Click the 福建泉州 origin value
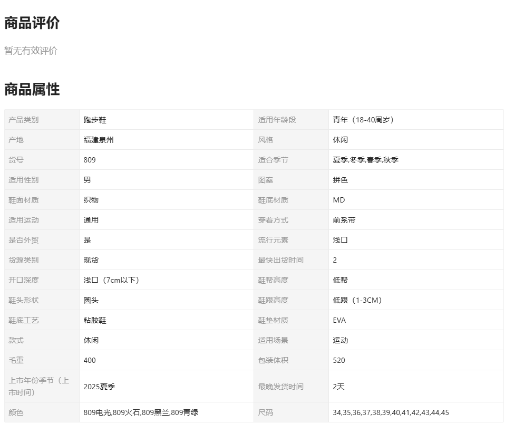 (99, 140)
